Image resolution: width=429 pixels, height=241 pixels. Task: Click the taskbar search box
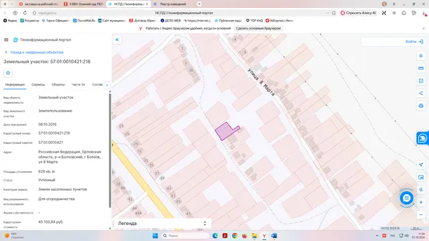pos(185,236)
